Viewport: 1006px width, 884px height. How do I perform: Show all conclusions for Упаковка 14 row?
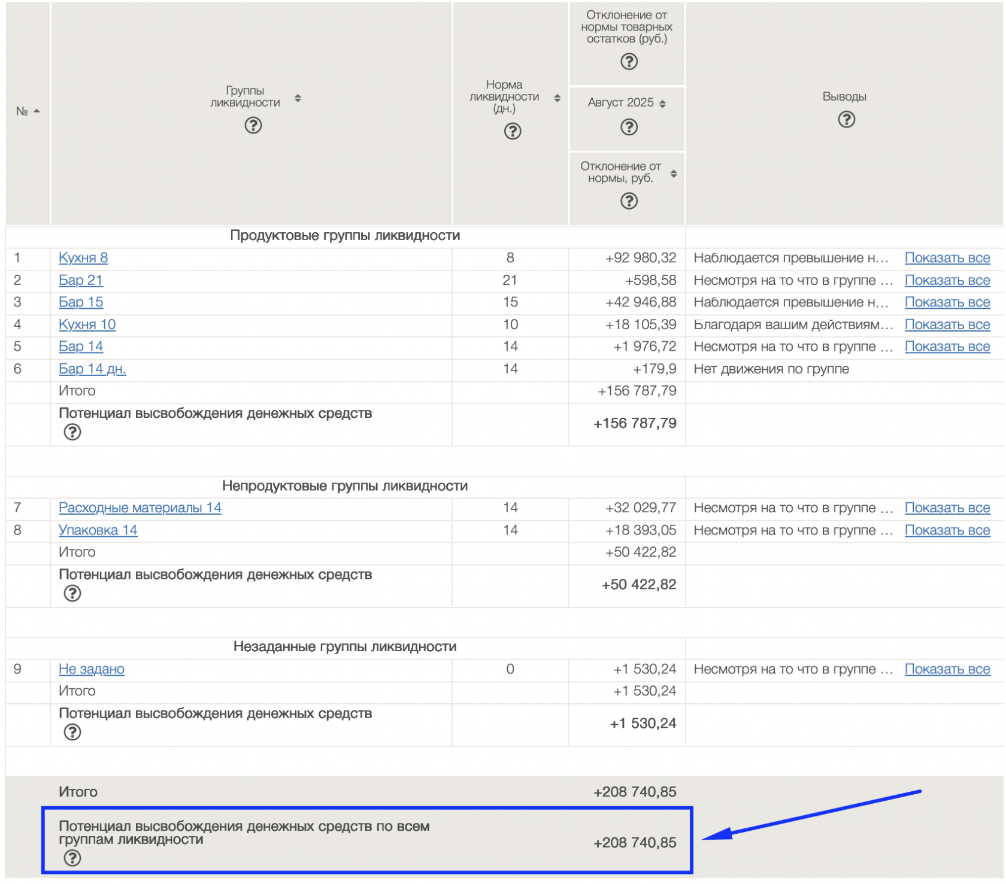[947, 530]
